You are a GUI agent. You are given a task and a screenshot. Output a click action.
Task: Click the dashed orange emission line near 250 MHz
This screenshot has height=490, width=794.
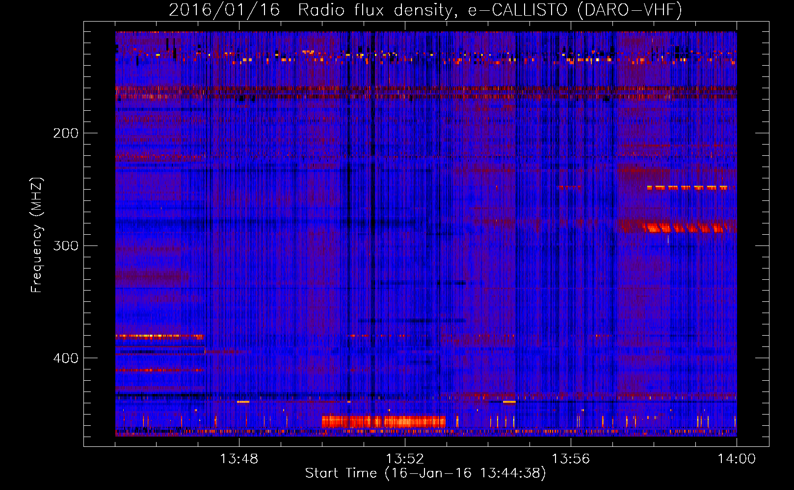pos(687,187)
